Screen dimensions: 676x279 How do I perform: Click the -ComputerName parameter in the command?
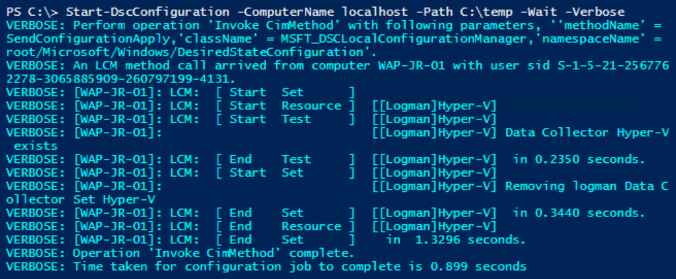tap(251, 12)
